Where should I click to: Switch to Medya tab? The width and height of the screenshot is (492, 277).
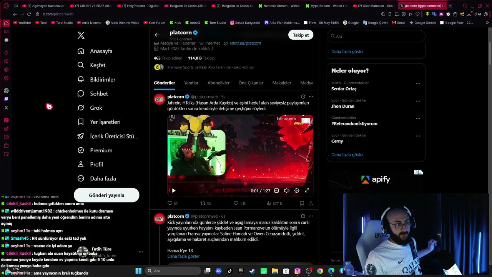coord(307,83)
